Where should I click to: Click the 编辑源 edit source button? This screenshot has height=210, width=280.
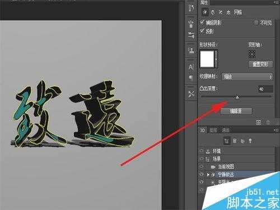point(236,111)
